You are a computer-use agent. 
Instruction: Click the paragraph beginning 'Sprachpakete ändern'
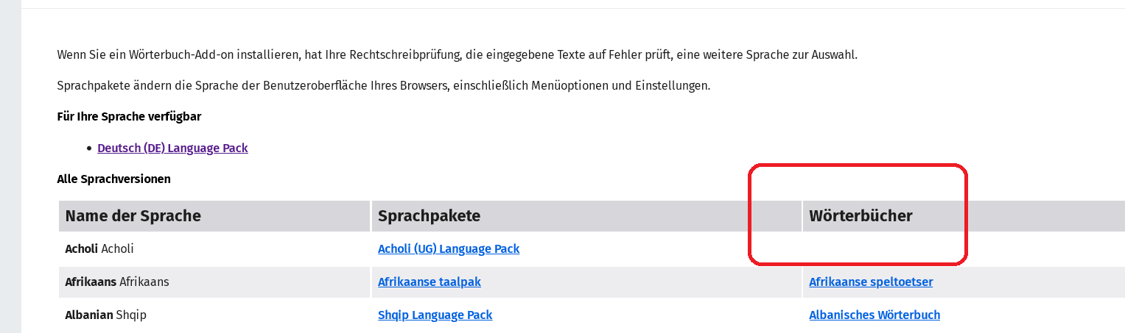(x=383, y=85)
